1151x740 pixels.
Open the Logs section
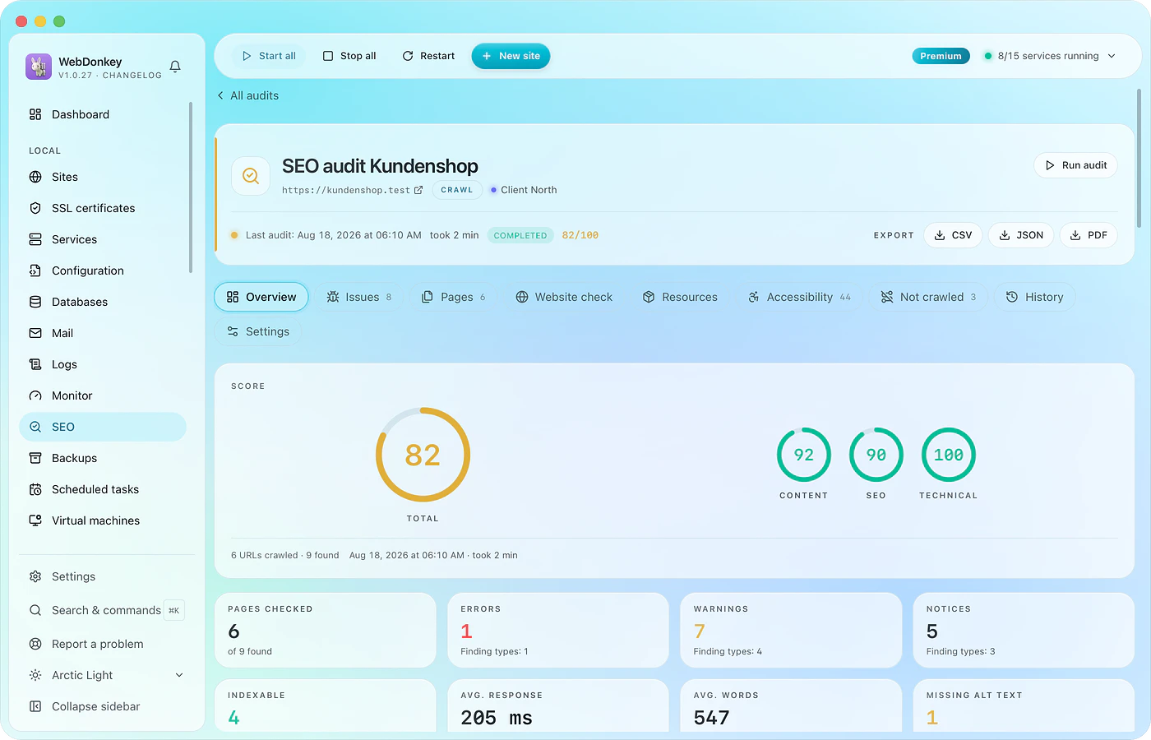click(x=103, y=364)
